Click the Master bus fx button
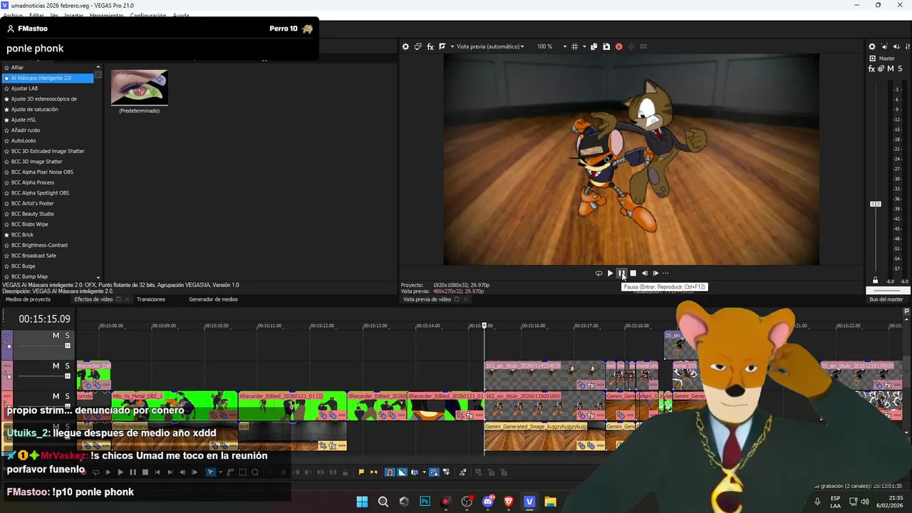The image size is (912, 513). (871, 69)
